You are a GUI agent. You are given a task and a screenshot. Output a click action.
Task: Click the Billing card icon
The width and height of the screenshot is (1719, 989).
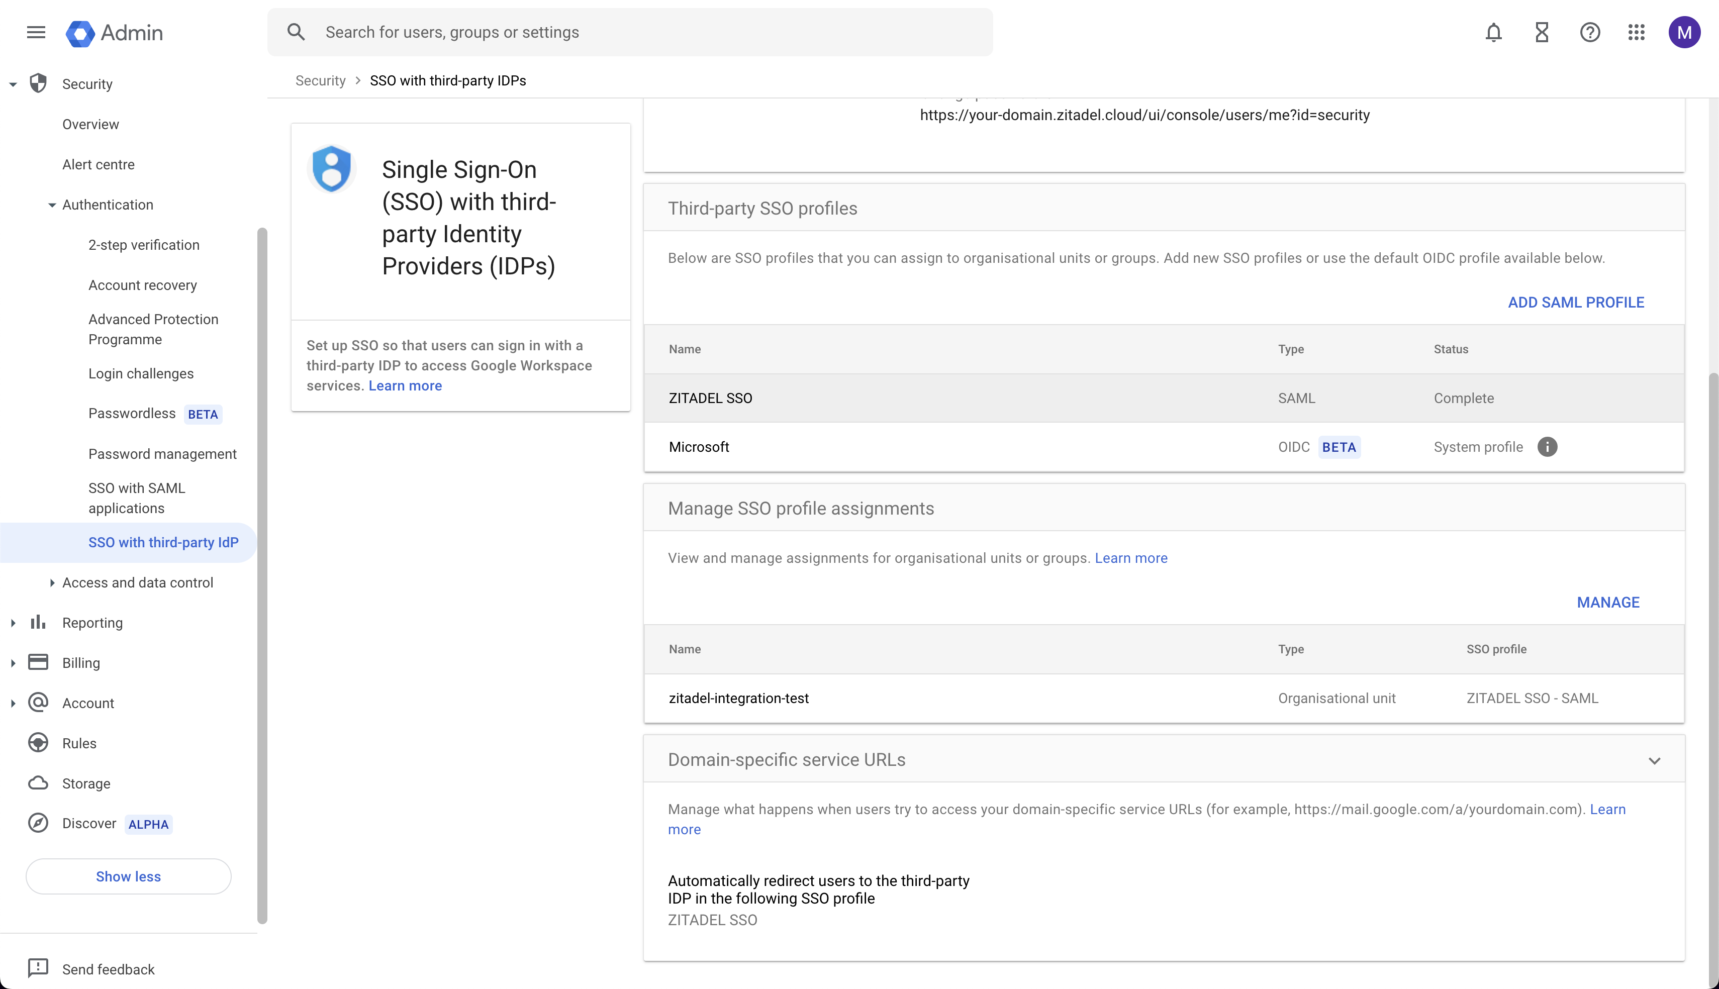click(x=38, y=662)
